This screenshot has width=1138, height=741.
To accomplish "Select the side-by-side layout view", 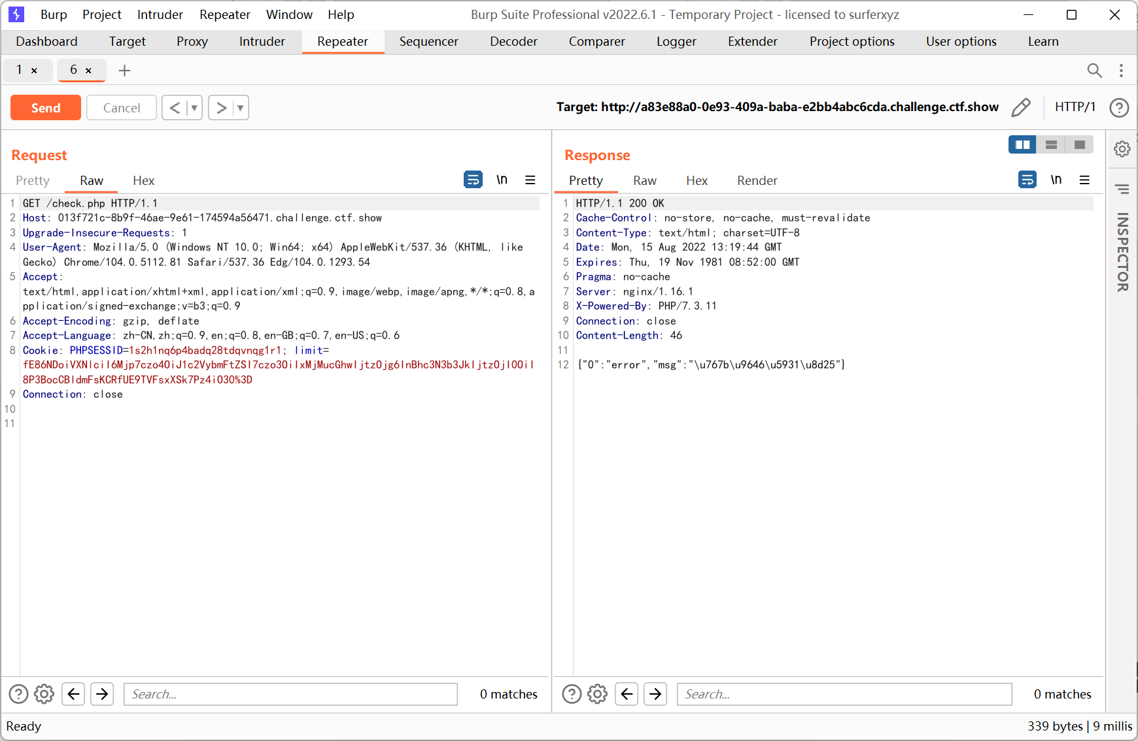I will click(1022, 144).
